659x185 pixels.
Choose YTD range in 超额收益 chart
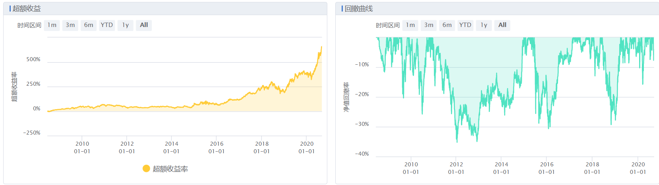pos(107,25)
